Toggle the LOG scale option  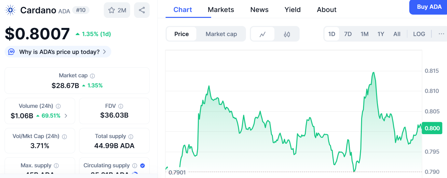point(419,34)
